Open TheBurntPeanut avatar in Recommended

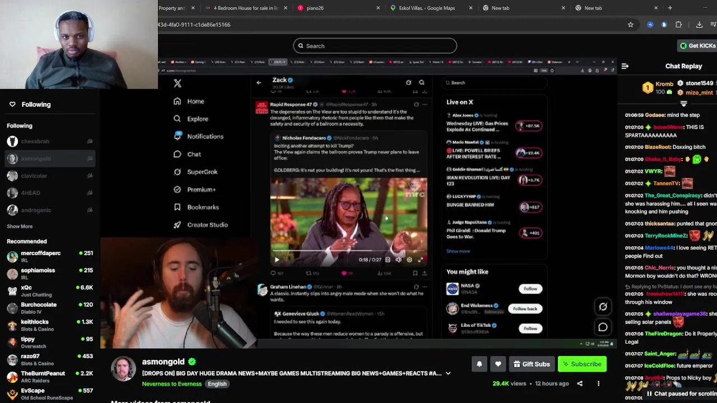[x=12, y=377]
